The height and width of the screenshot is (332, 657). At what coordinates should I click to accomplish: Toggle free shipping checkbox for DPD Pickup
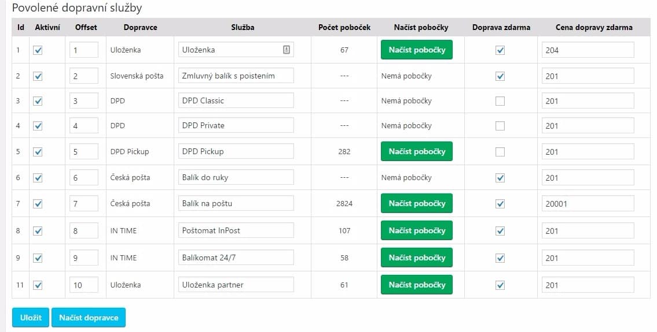(501, 152)
